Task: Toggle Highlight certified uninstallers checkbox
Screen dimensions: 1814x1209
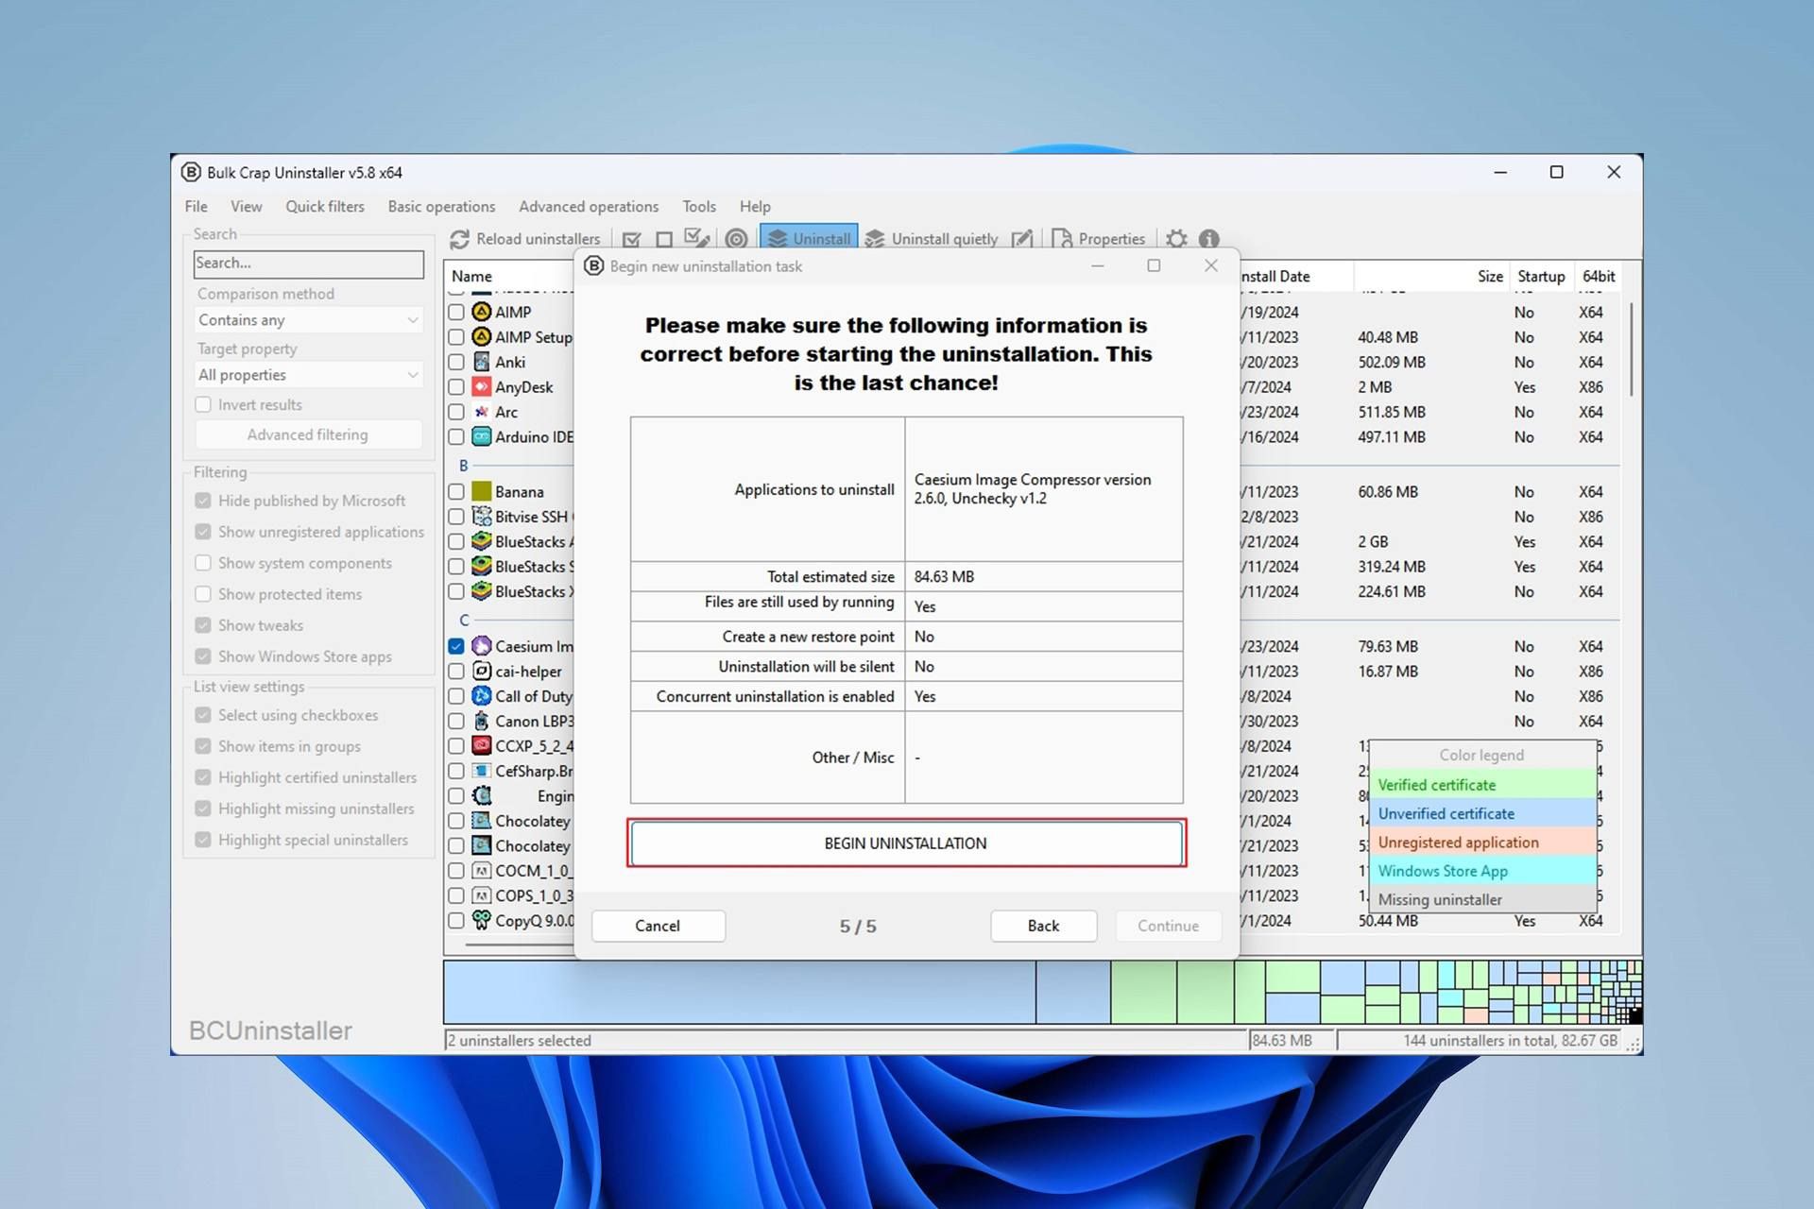Action: tap(203, 777)
